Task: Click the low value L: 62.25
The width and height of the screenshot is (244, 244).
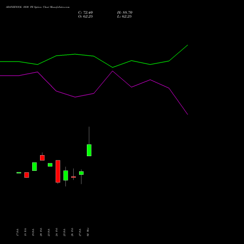Action: (124, 17)
